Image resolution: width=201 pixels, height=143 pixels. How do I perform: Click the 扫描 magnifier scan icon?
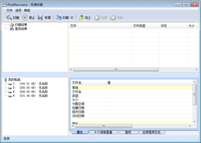point(9,18)
